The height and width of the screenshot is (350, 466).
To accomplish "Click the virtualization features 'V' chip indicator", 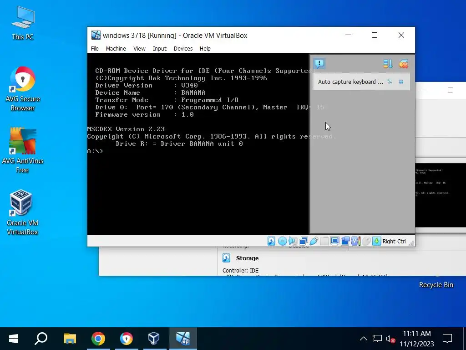I will 355,241.
